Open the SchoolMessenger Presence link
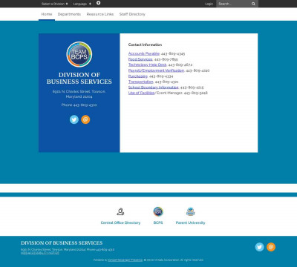The height and width of the screenshot is (267, 297). 125,260
